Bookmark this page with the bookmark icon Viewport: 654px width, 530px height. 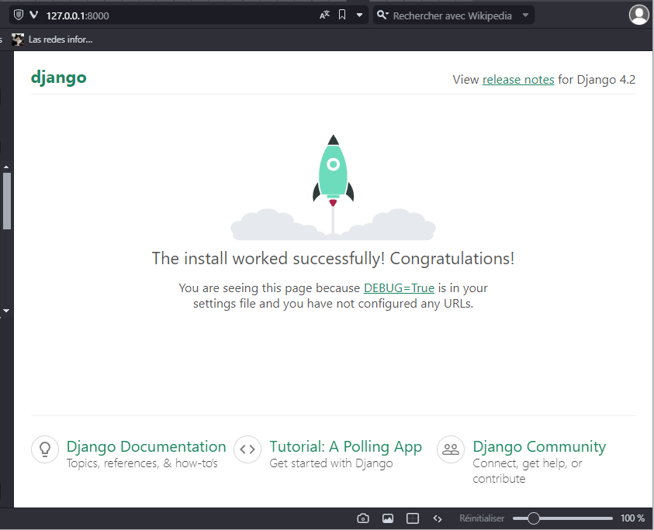[x=342, y=15]
